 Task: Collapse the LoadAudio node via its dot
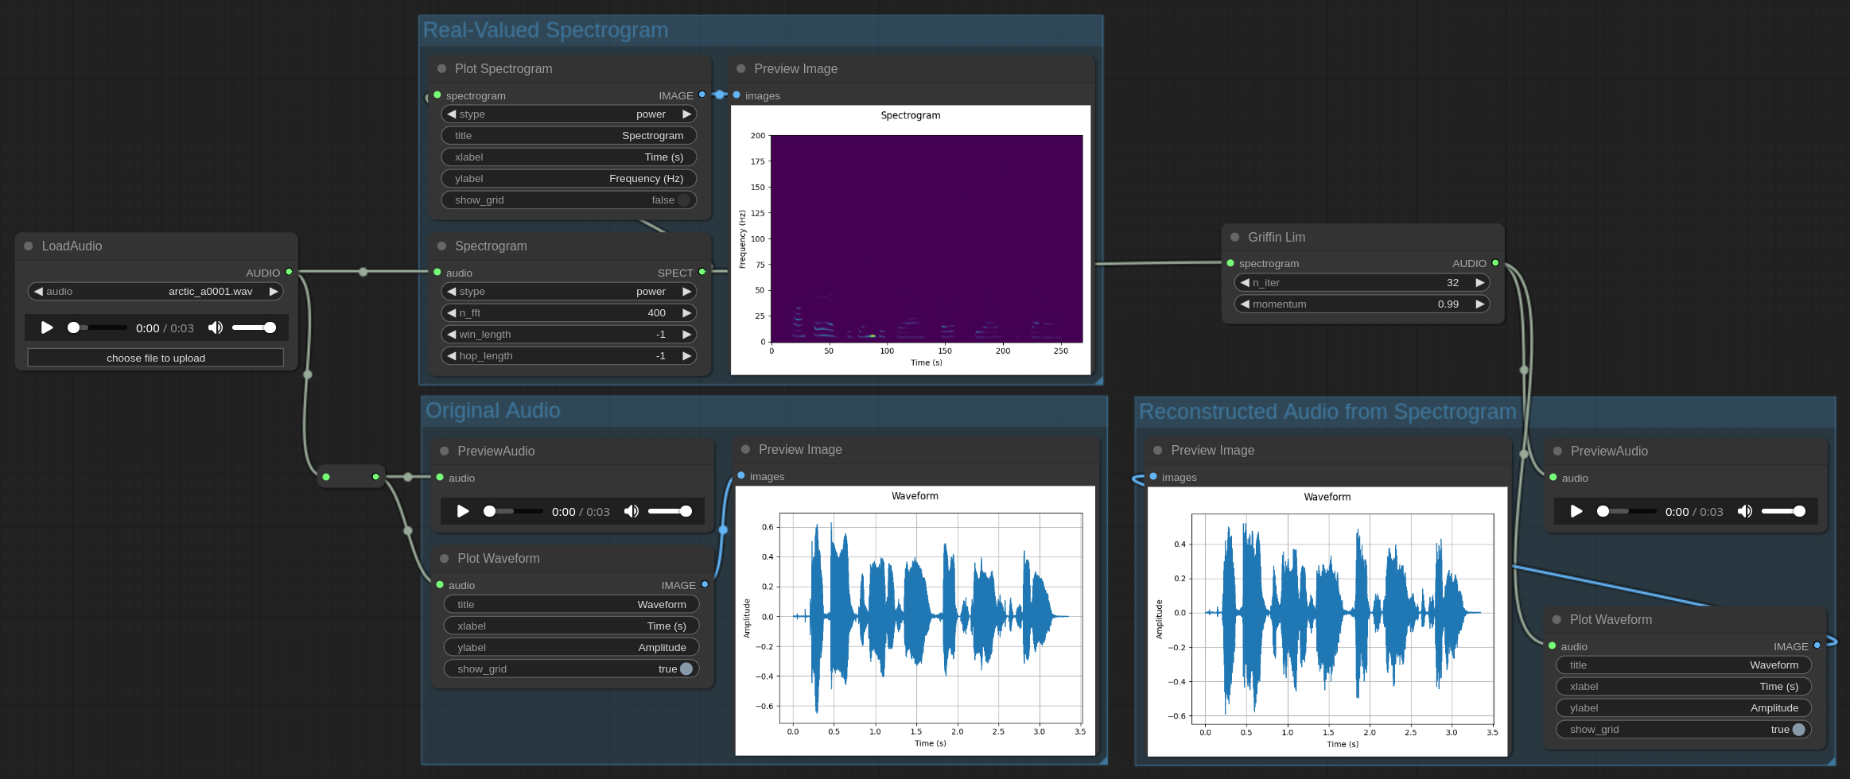pyautogui.click(x=29, y=246)
